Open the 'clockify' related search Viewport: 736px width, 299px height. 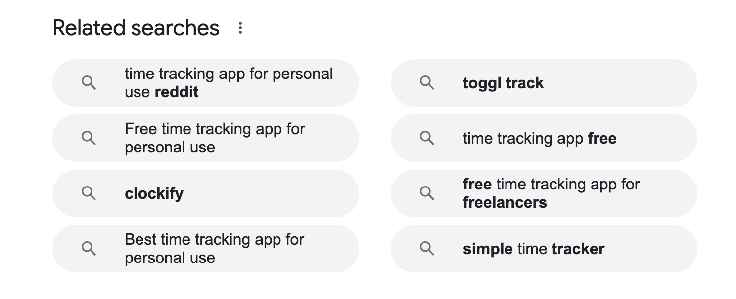point(154,193)
